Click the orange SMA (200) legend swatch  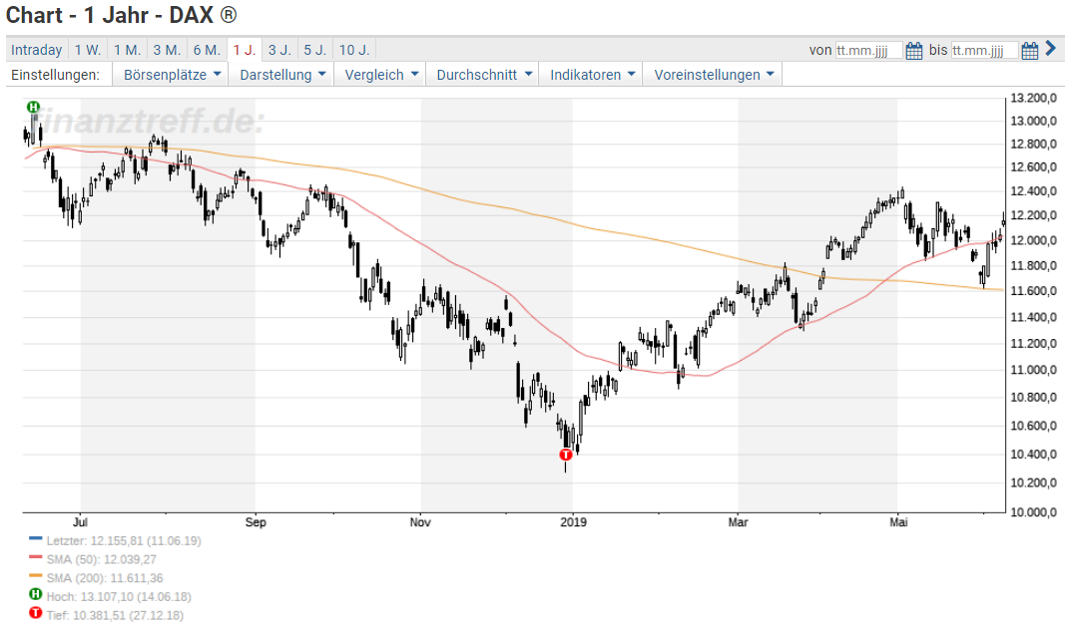coord(35,576)
